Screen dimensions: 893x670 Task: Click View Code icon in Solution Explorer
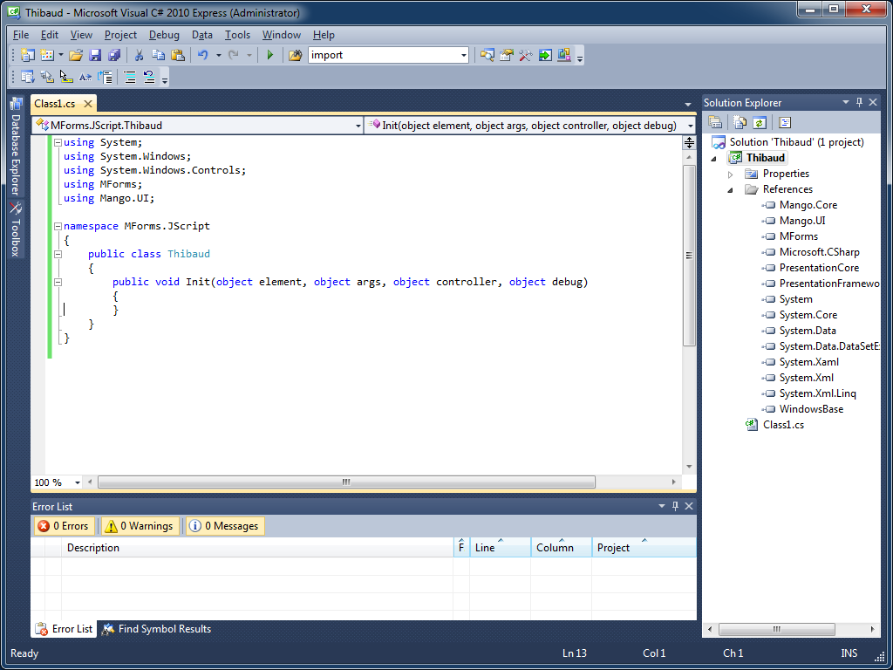pyautogui.click(x=784, y=123)
